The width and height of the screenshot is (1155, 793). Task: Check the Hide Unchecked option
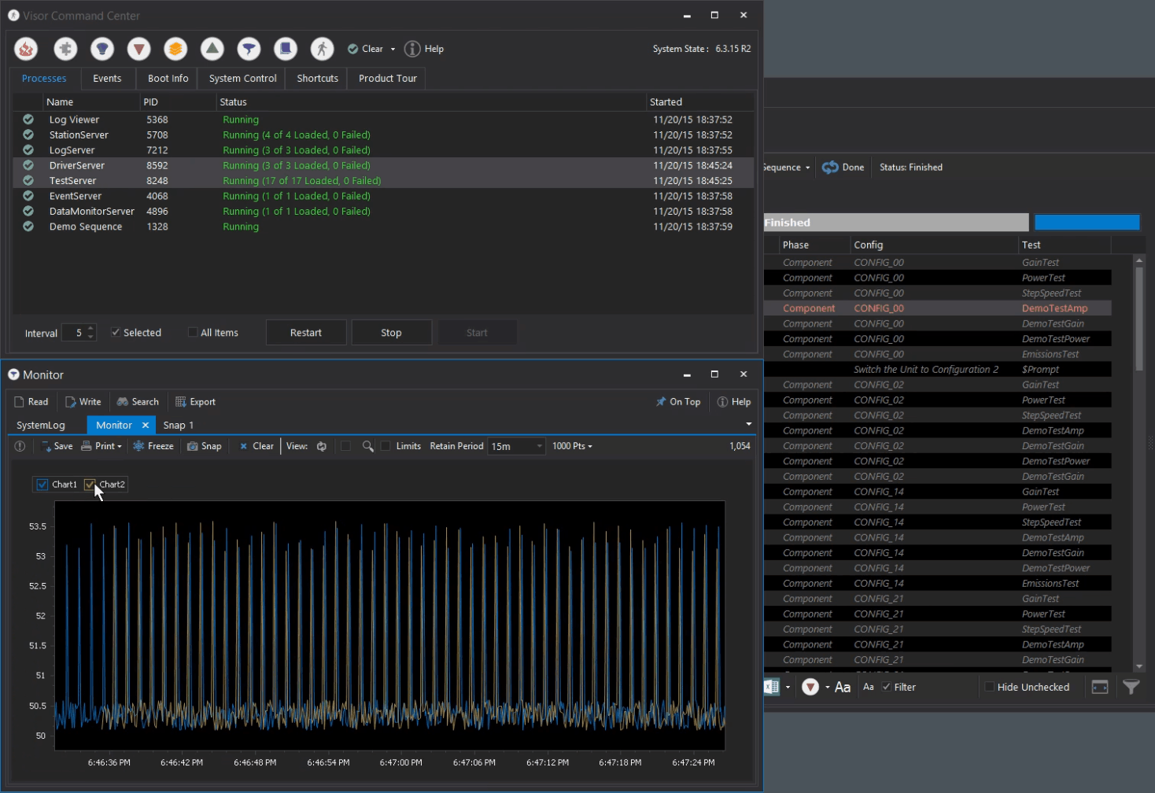tap(988, 687)
